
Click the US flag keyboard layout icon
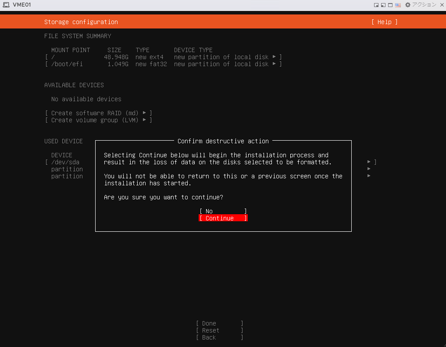point(398,5)
